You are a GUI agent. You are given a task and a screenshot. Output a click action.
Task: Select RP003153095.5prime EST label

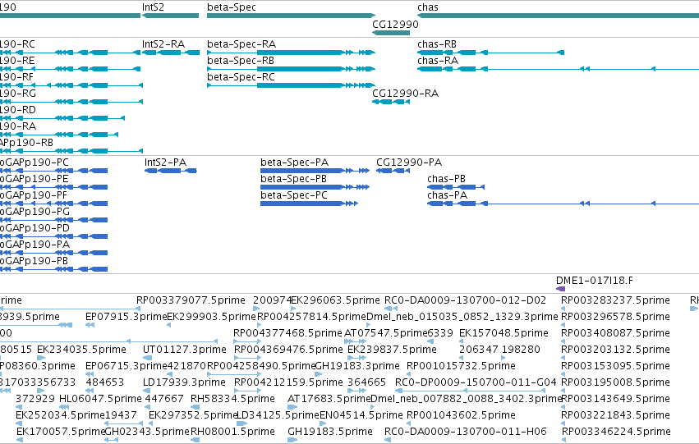615,366
